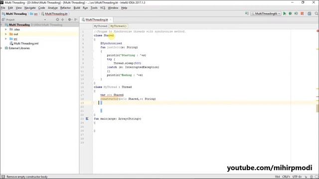Click Thread.sleep(500) in code
The width and height of the screenshot is (319, 179).
point(127,63)
